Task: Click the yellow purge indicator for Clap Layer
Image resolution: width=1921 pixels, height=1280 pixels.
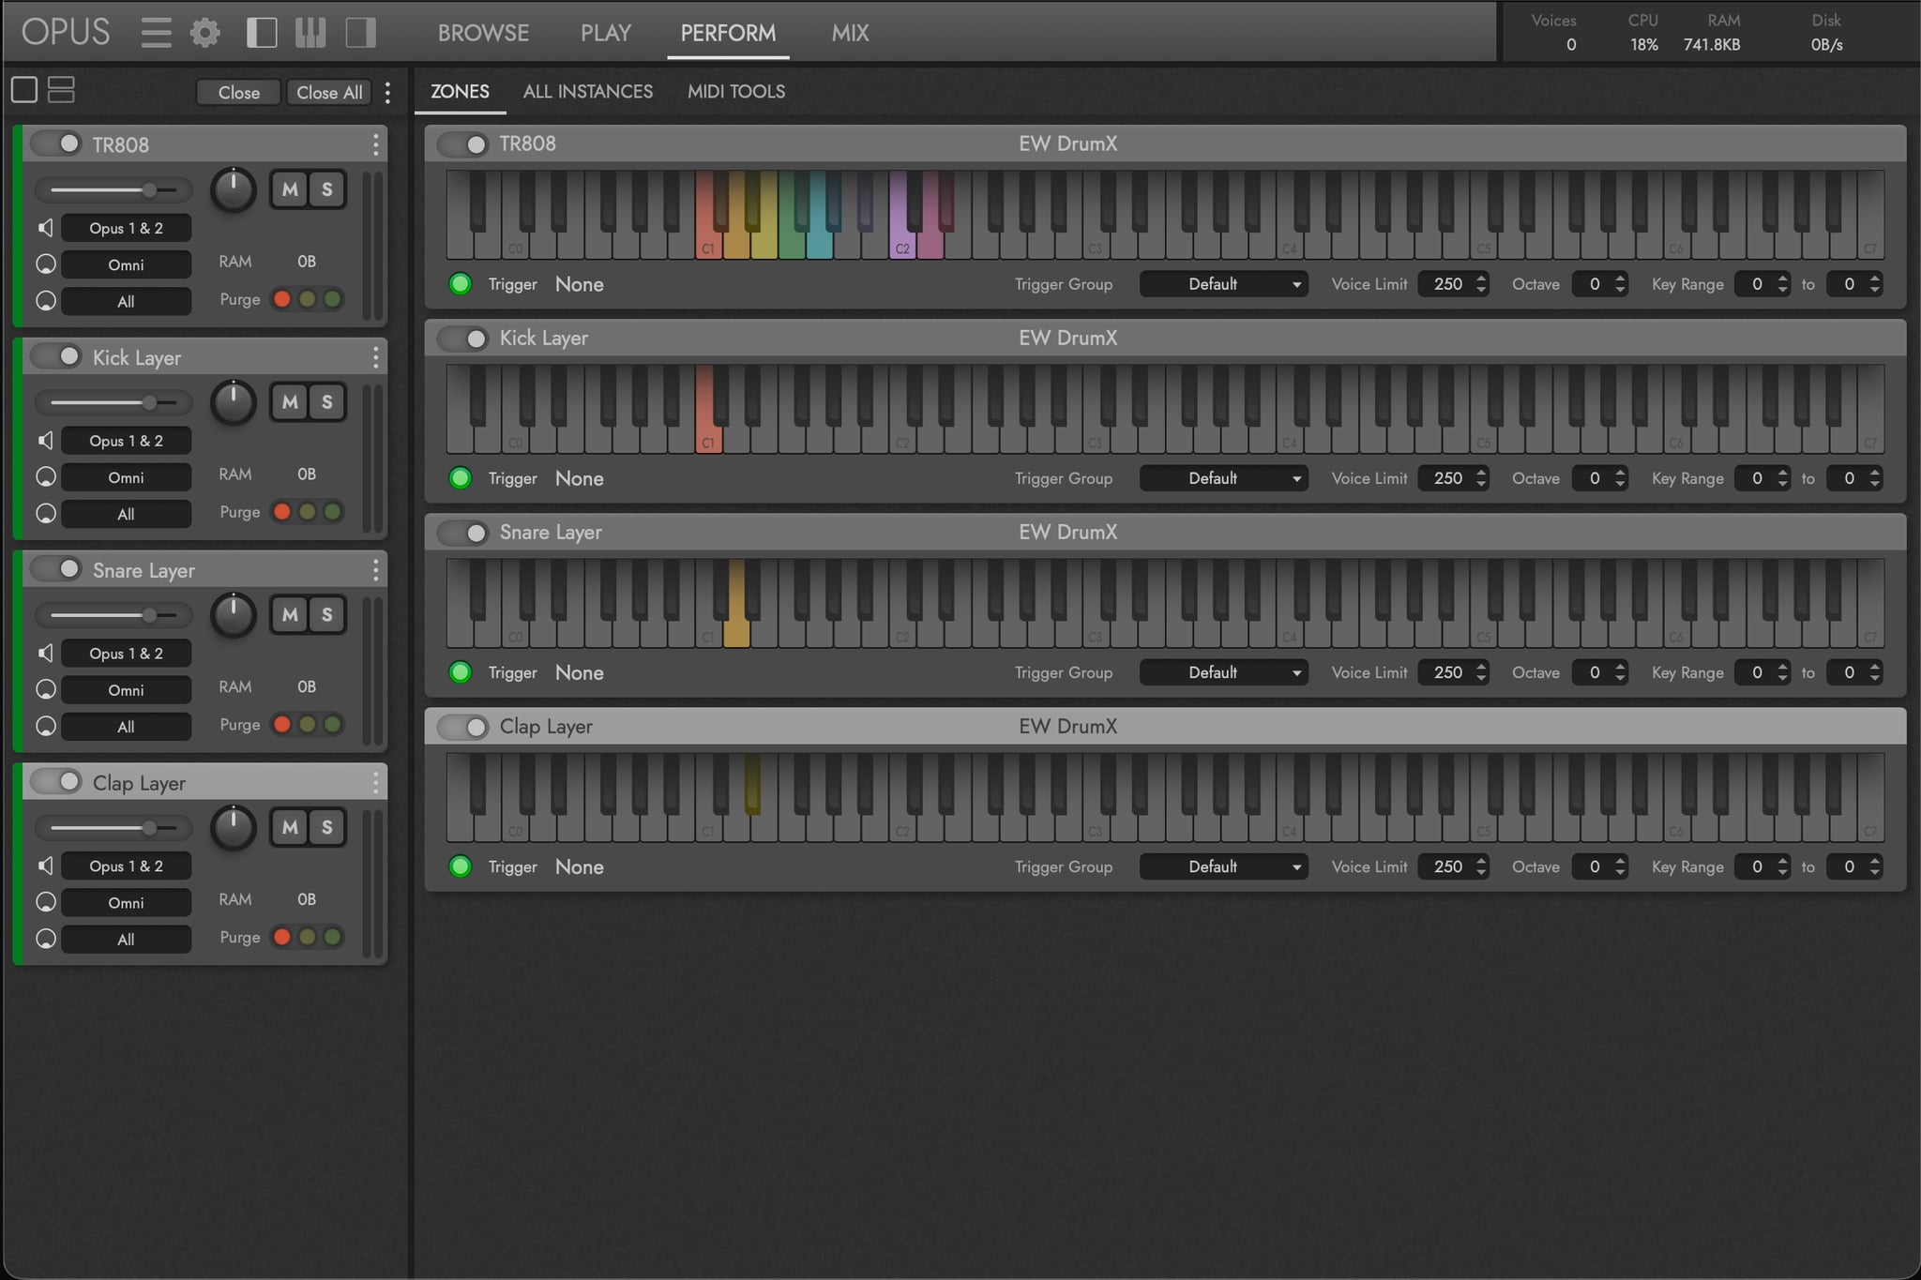Action: [x=307, y=937]
